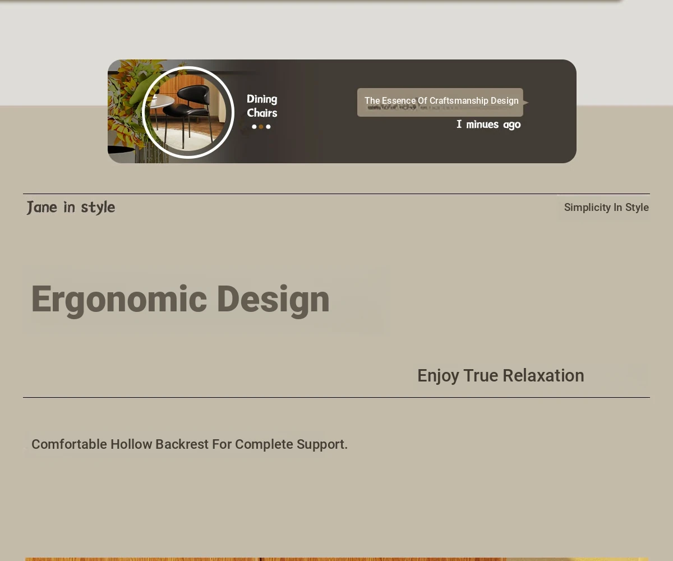This screenshot has width=673, height=561.
Task: Select the first white carousel dot
Action: pyautogui.click(x=254, y=127)
